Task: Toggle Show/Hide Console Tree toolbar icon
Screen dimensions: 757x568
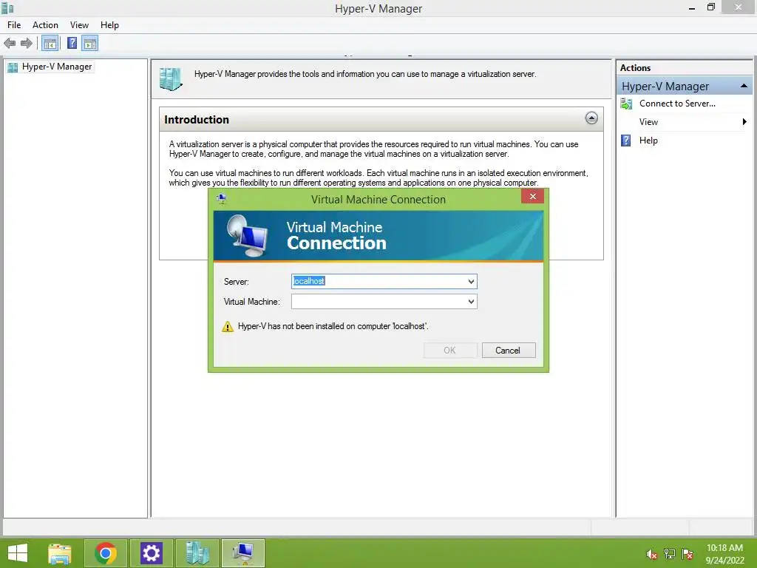Action: [50, 44]
